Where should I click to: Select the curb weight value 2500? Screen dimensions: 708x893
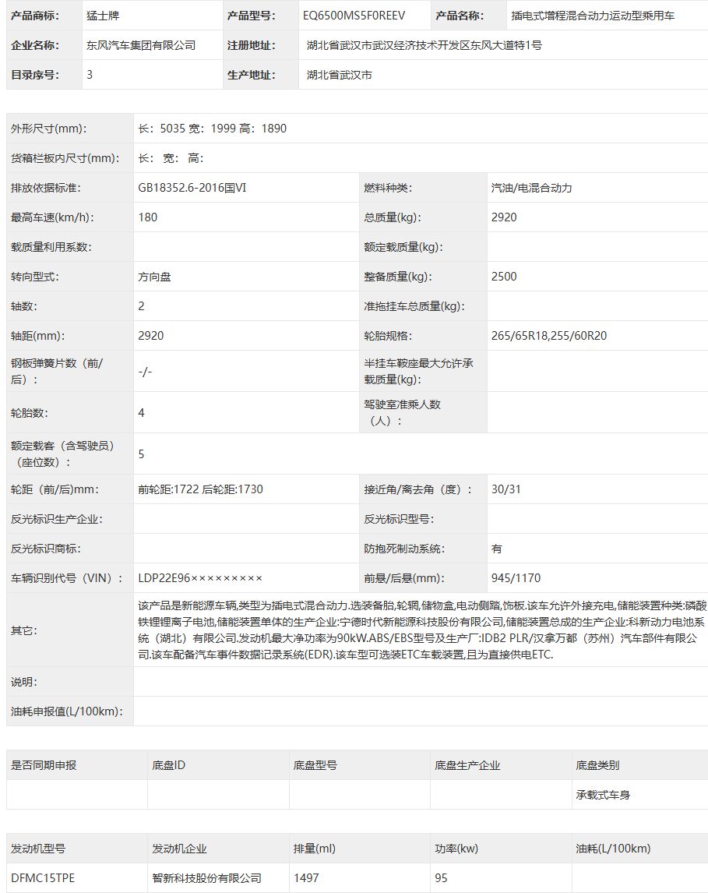click(x=504, y=277)
